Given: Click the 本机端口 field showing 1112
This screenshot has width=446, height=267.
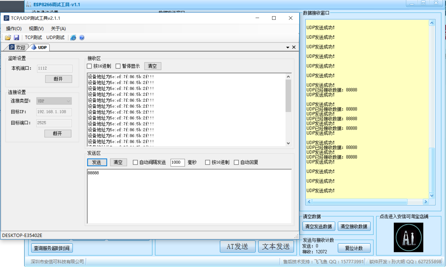Looking at the screenshot, I should [55, 68].
